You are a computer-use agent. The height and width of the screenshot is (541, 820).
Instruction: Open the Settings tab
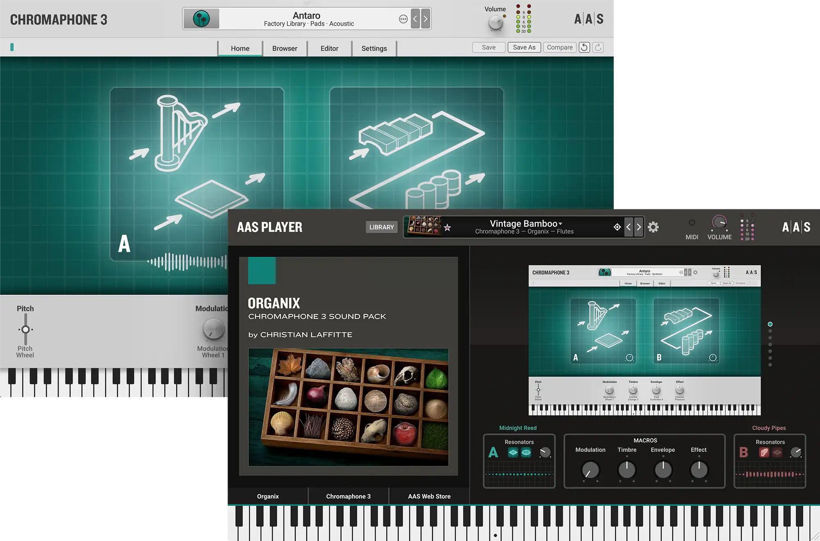(374, 48)
